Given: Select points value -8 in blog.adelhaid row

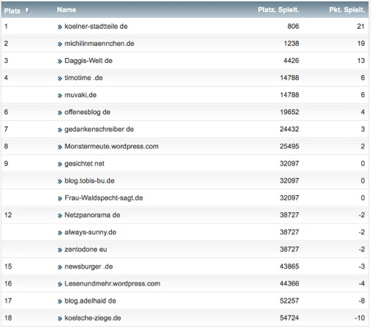Looking at the screenshot, I should (362, 301).
